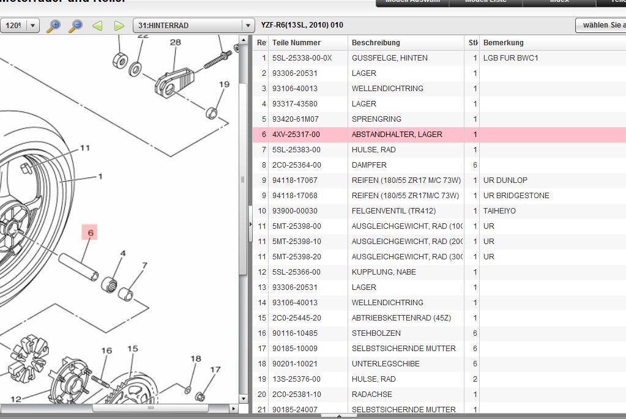Select the 'ABTRIEBSKETTENRAD (45Z)' row

pos(439,318)
